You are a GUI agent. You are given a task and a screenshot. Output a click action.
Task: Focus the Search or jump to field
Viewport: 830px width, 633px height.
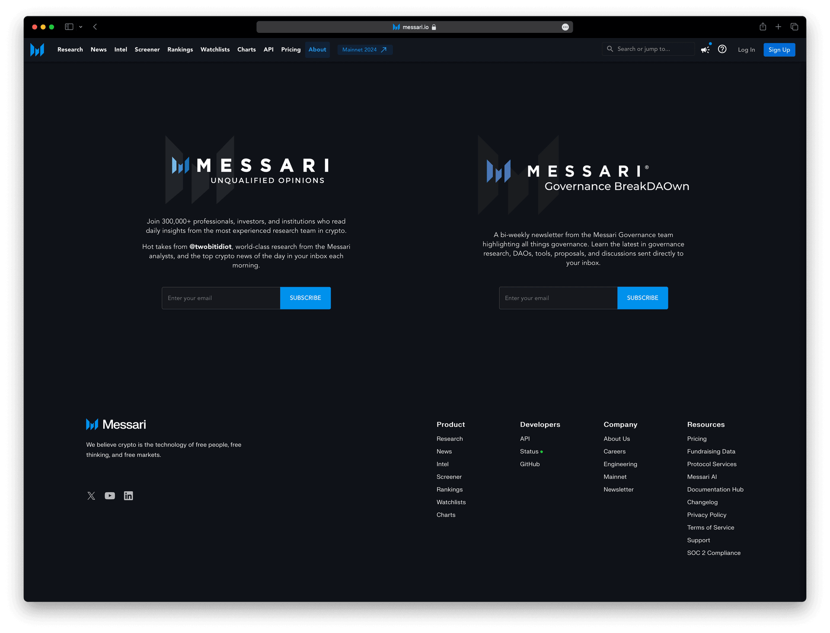click(x=648, y=49)
